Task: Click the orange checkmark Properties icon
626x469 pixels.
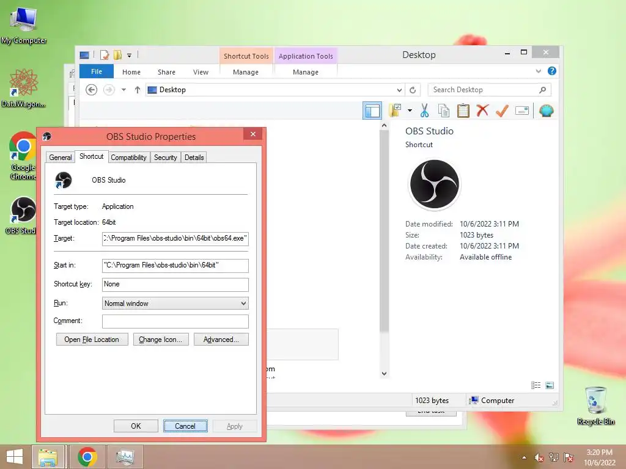Action: pos(502,111)
